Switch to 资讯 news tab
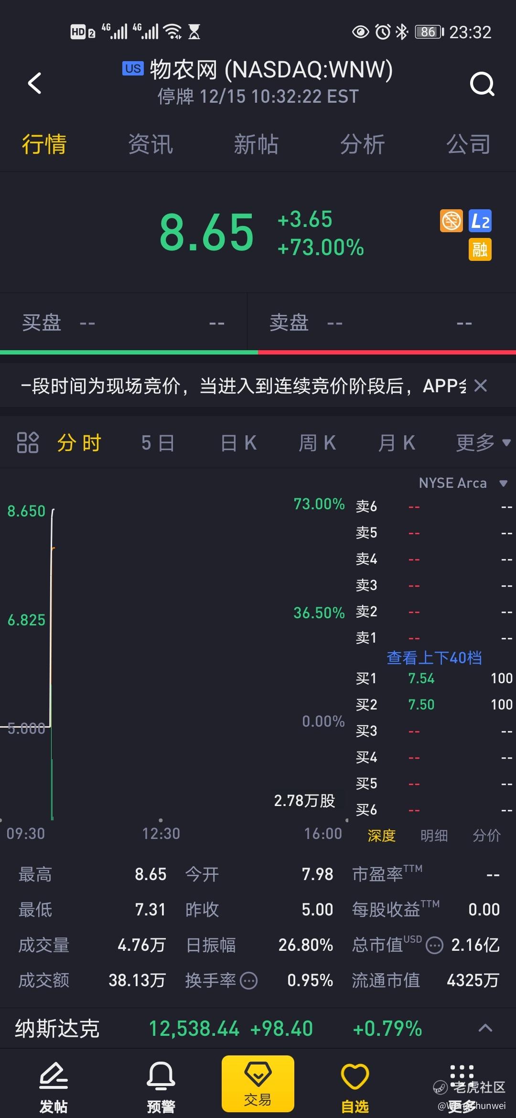Viewport: 516px width, 1118px height. (150, 144)
